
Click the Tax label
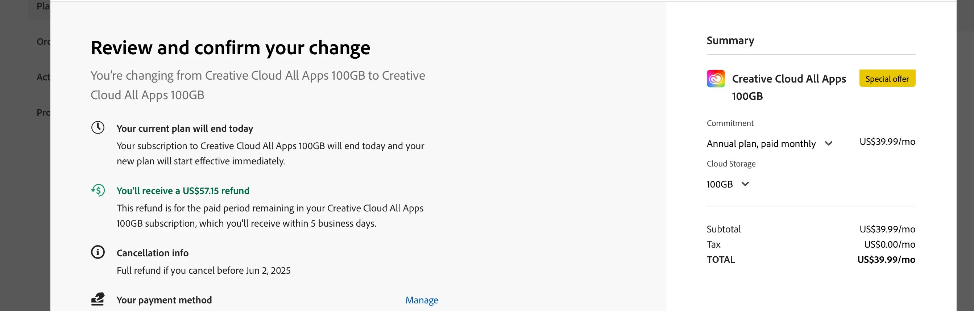point(713,245)
